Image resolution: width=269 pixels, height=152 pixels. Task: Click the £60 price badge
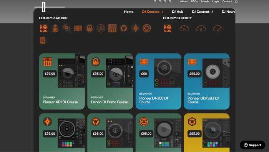[x=144, y=74]
